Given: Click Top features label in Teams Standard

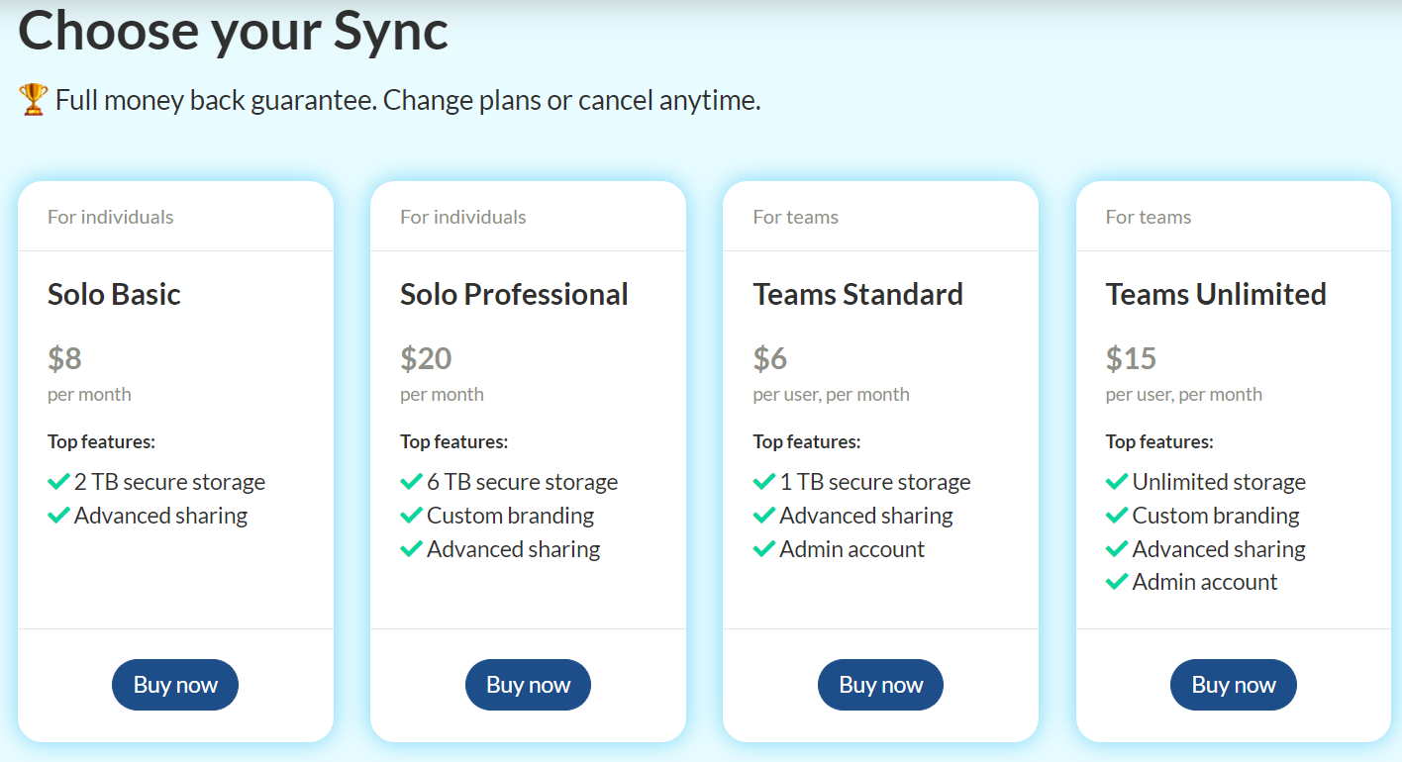Looking at the screenshot, I should coord(807,441).
